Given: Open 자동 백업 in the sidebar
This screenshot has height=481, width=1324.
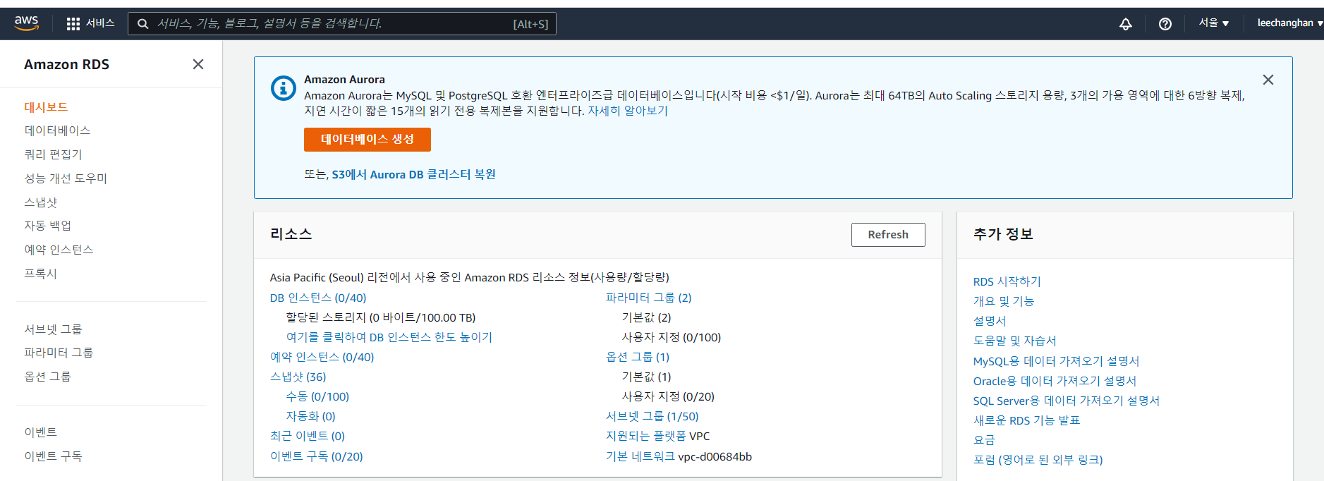Looking at the screenshot, I should (47, 226).
